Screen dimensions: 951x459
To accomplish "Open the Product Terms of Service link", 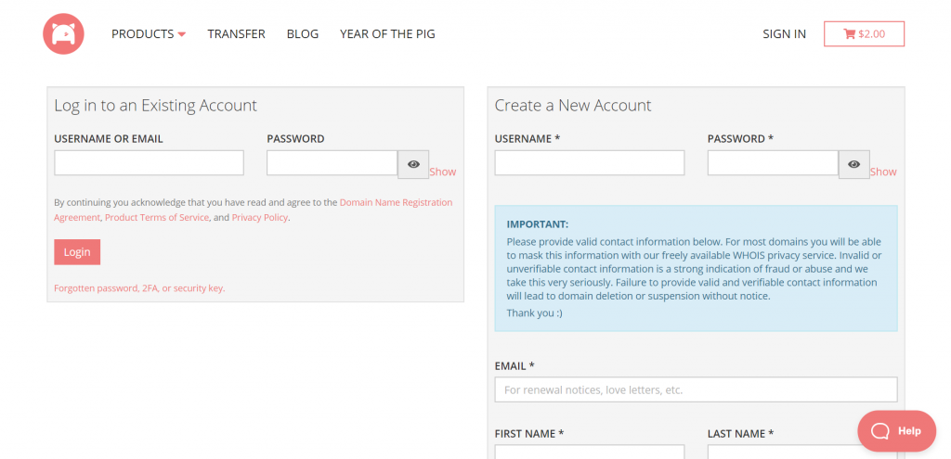I will (x=157, y=218).
